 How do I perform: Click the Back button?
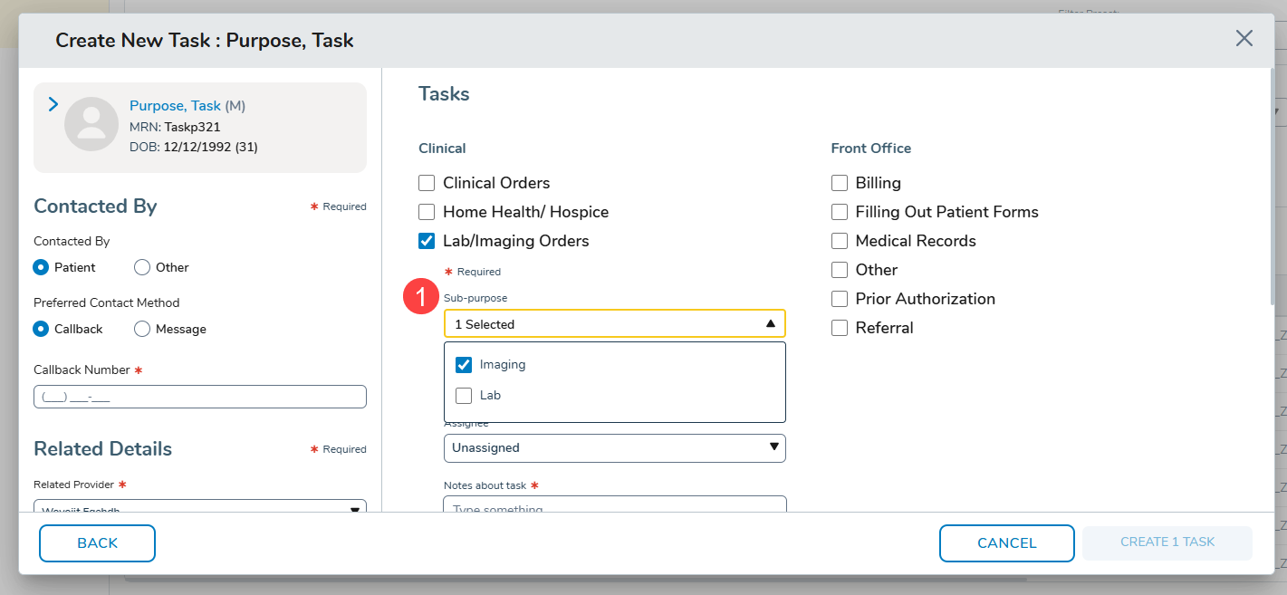97,543
